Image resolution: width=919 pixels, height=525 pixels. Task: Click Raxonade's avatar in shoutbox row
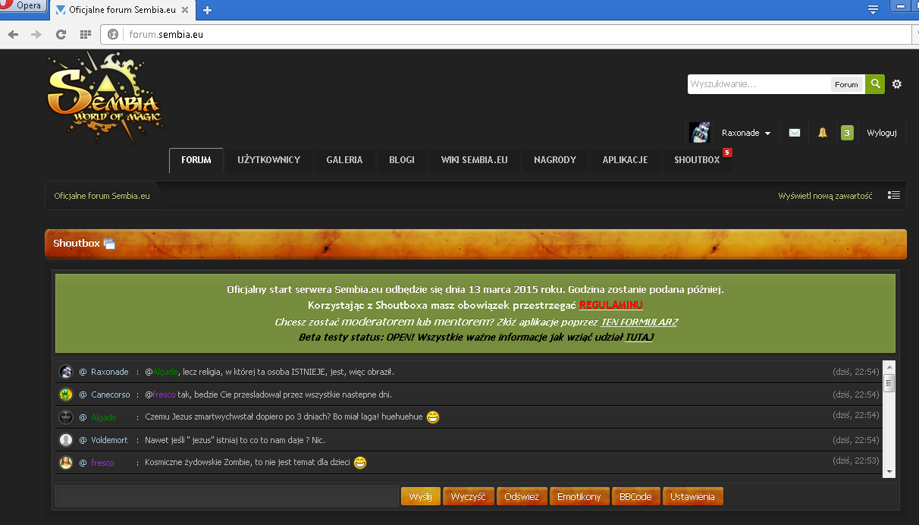click(66, 372)
